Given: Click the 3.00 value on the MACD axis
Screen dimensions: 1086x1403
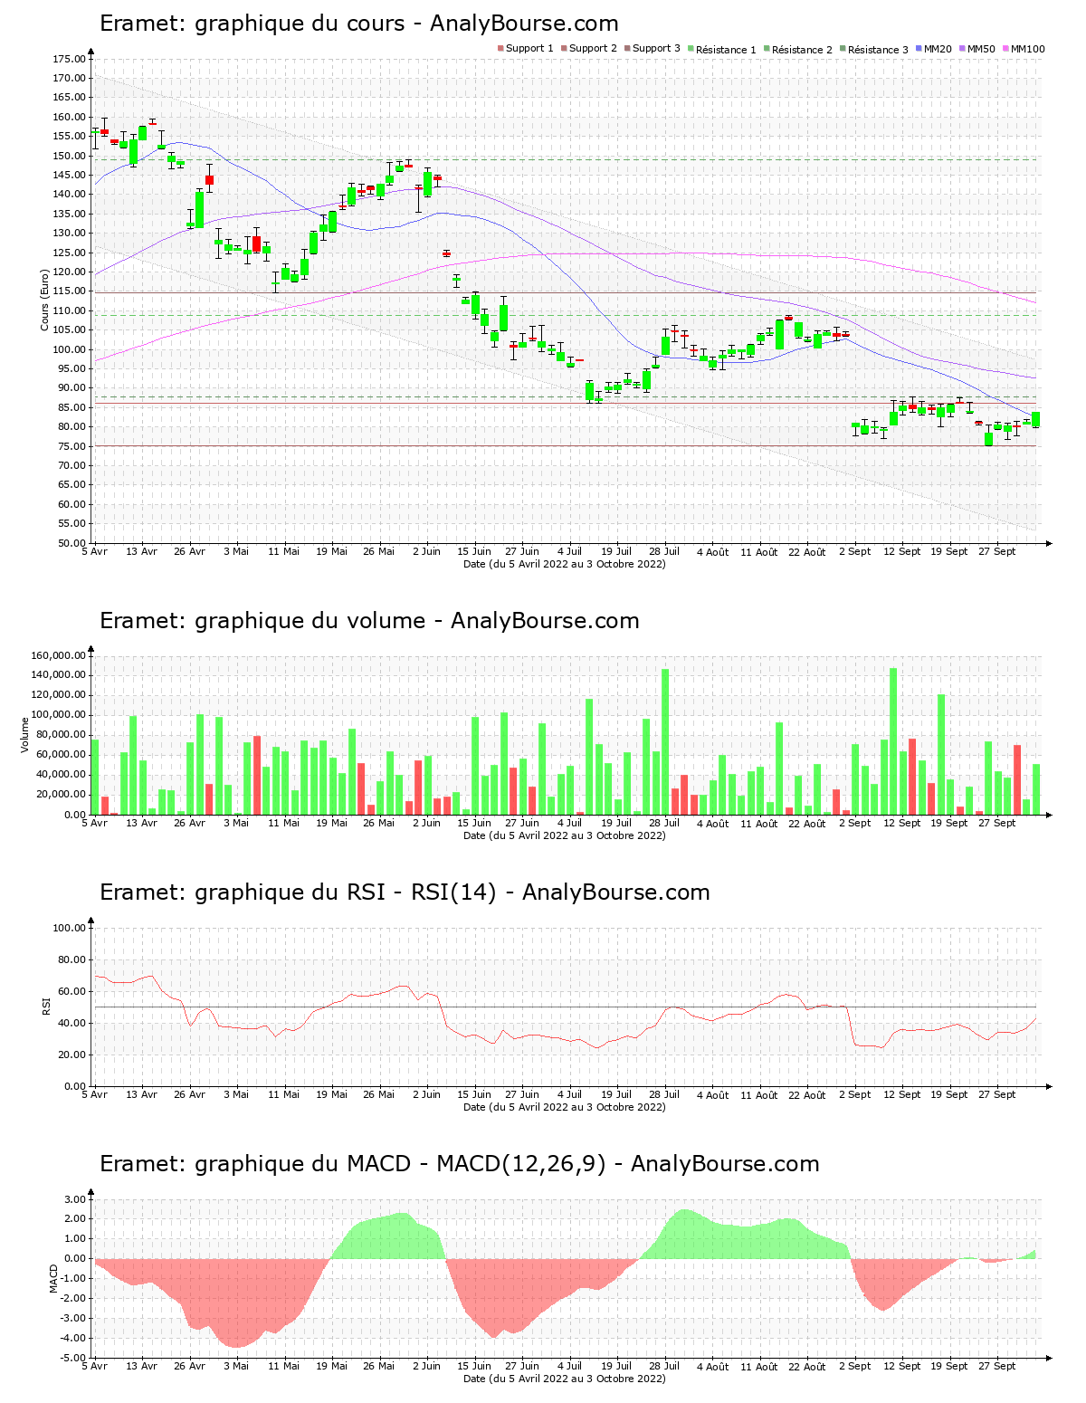Looking at the screenshot, I should (x=75, y=1199).
